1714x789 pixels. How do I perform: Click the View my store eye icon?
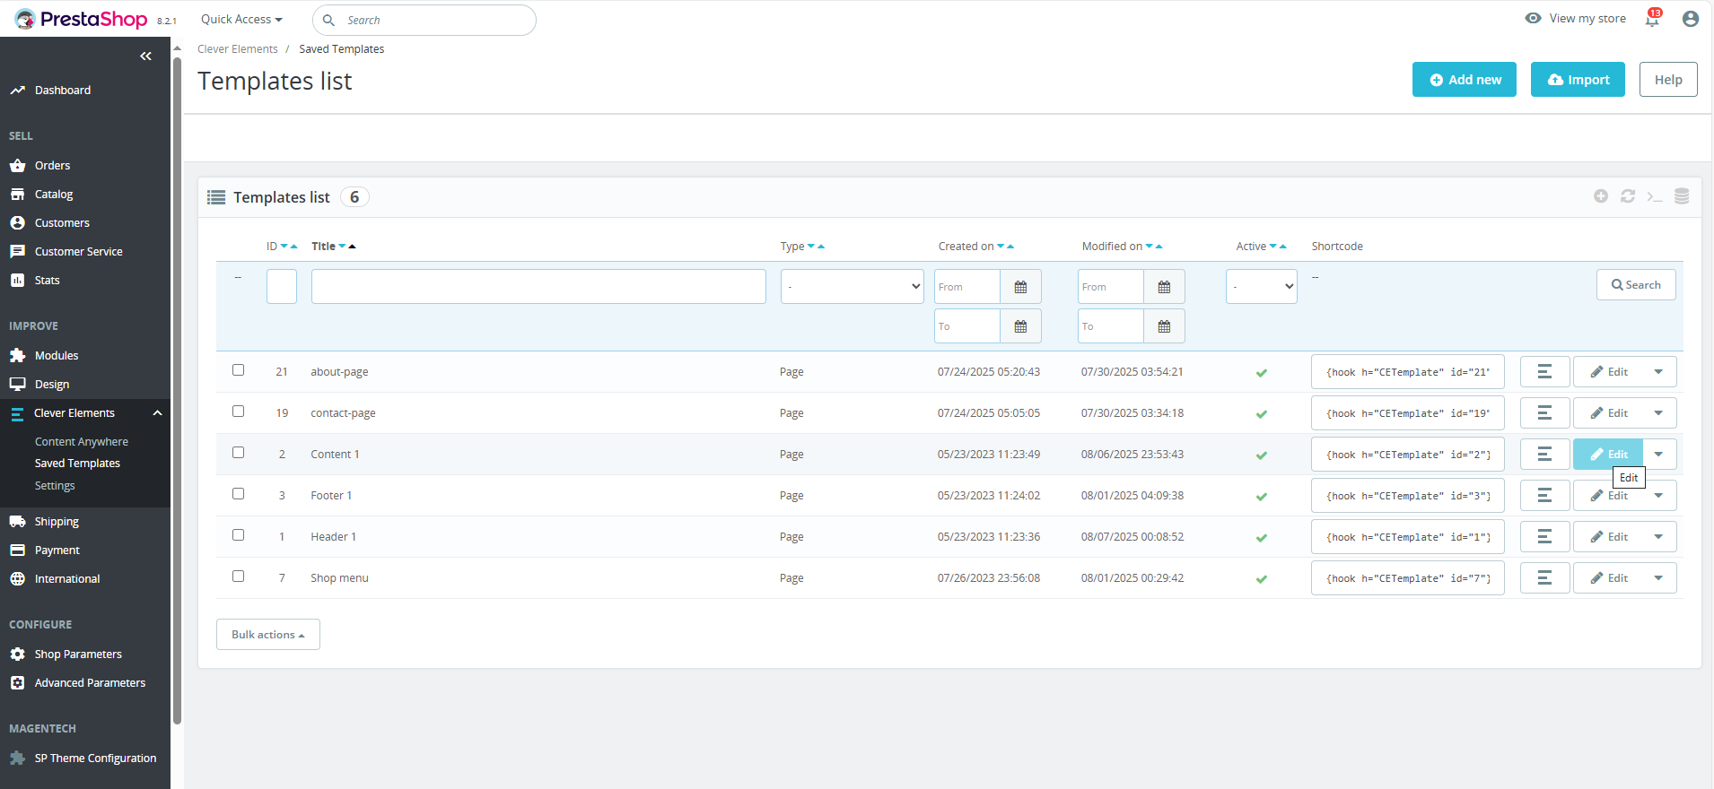(1534, 18)
